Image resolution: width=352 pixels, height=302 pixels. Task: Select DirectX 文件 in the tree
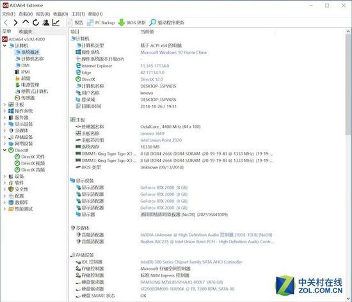pos(29,157)
